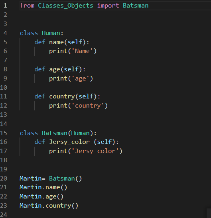Click 'self' parameter on line 11

point(86,96)
